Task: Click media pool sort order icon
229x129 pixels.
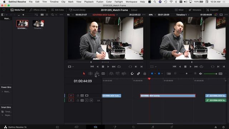Action: [36, 15]
